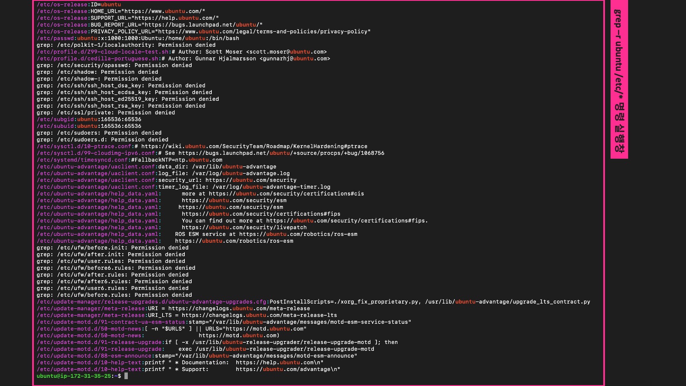Click the meta-release:URI changelogs line
Image resolution: width=686 pixels, height=386 pixels.
coord(173,309)
